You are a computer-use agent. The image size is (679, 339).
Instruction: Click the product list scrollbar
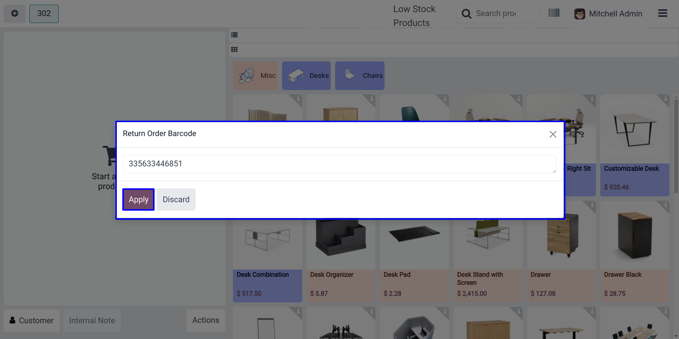(676, 146)
